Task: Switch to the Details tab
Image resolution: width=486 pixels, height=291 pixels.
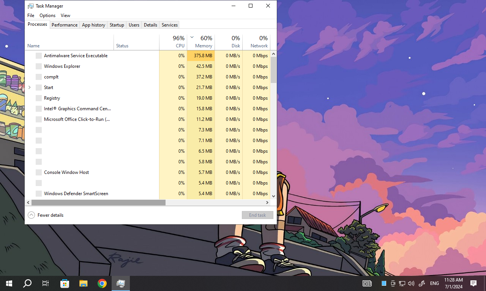Action: pos(150,25)
